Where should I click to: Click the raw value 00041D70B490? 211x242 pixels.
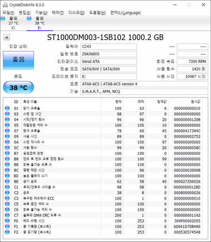click(x=187, y=227)
